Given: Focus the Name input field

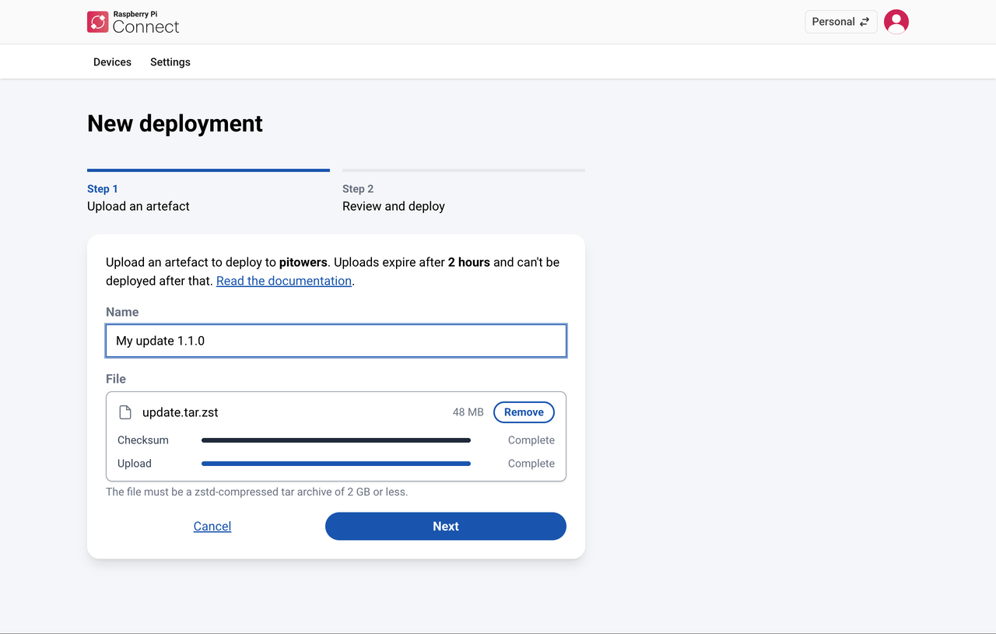Looking at the screenshot, I should (336, 341).
